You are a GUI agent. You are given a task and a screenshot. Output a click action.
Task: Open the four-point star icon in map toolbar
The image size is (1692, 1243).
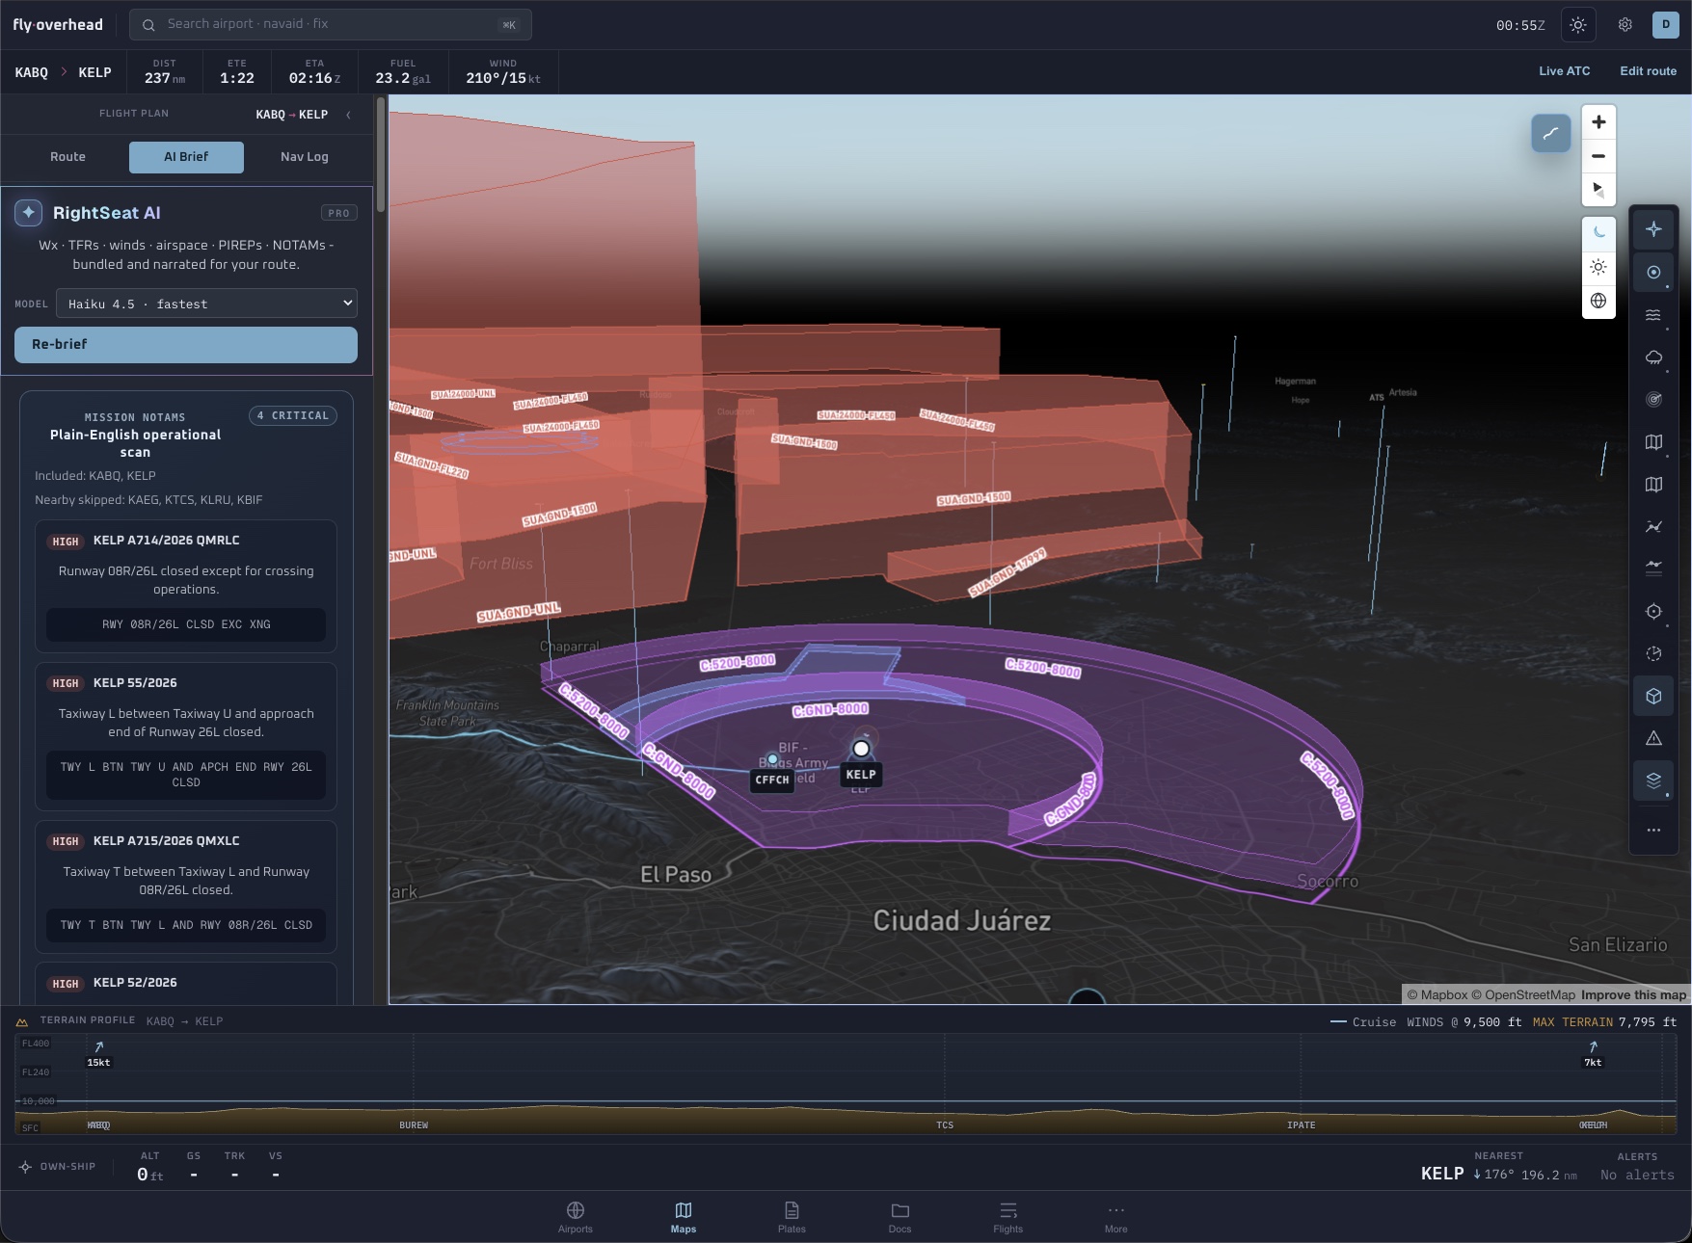1653,229
